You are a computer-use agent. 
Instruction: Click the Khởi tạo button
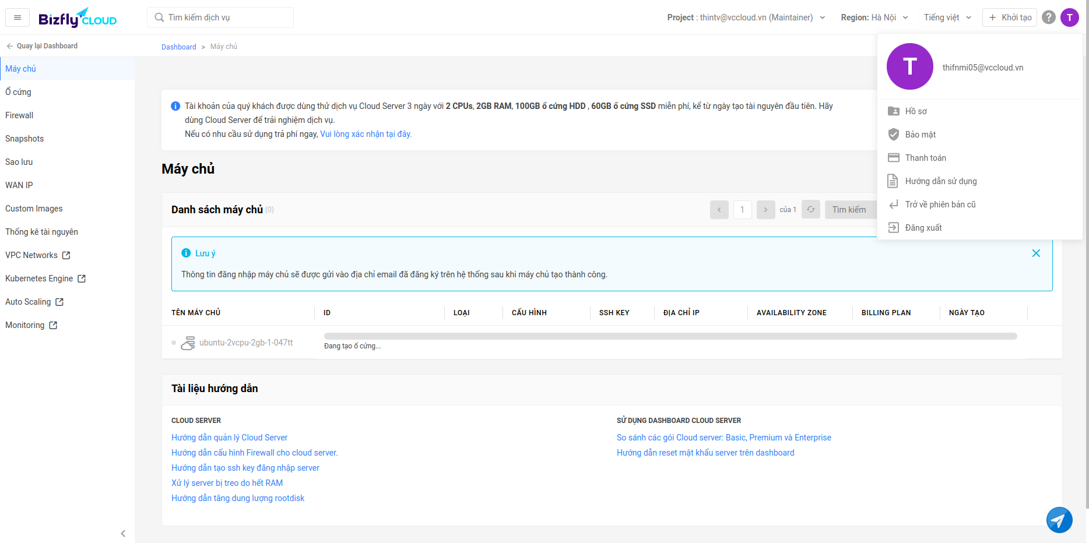(x=1010, y=17)
